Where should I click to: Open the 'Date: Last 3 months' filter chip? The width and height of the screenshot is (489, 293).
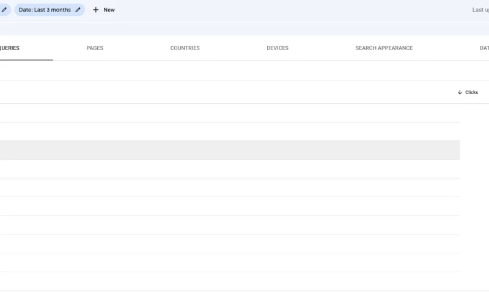click(x=45, y=10)
